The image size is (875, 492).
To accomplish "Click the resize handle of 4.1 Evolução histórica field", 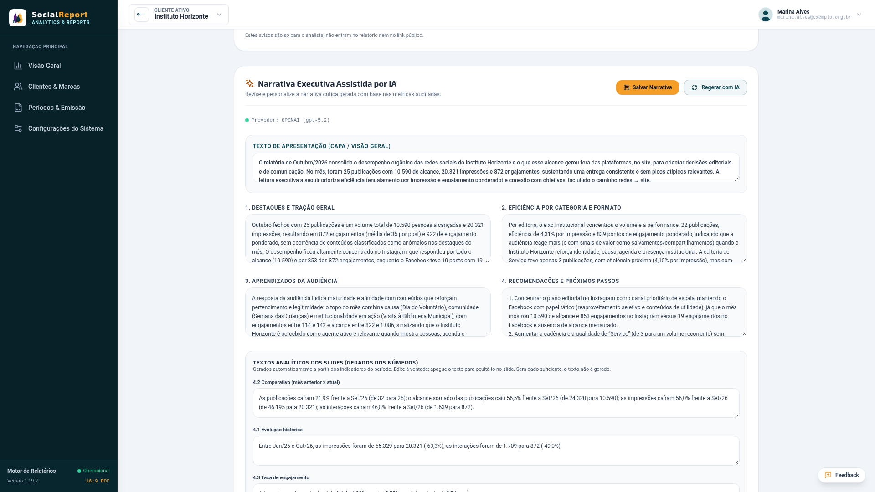I will point(736,462).
